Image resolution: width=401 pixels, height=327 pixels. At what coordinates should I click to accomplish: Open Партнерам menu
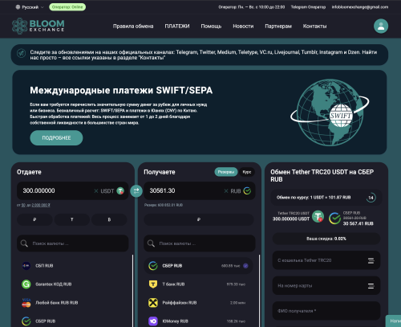click(278, 27)
